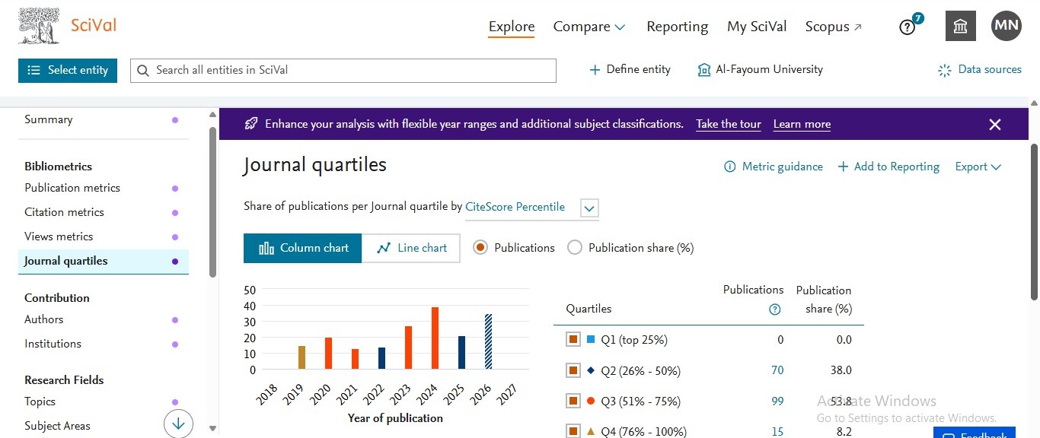This screenshot has width=1040, height=438.
Task: Click the SciVal tree logo
Action: 39,26
